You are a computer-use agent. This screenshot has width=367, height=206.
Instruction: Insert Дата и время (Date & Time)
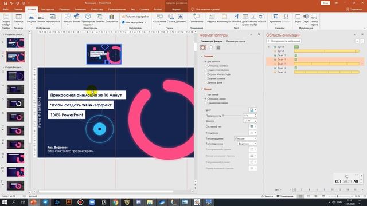[245, 19]
